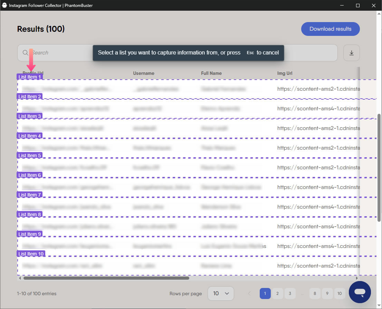Click the table's left scroll arrow
Screen dimensions: 382x309
click(x=20, y=278)
